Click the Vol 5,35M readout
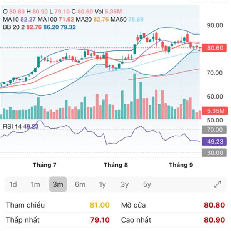 point(108,12)
